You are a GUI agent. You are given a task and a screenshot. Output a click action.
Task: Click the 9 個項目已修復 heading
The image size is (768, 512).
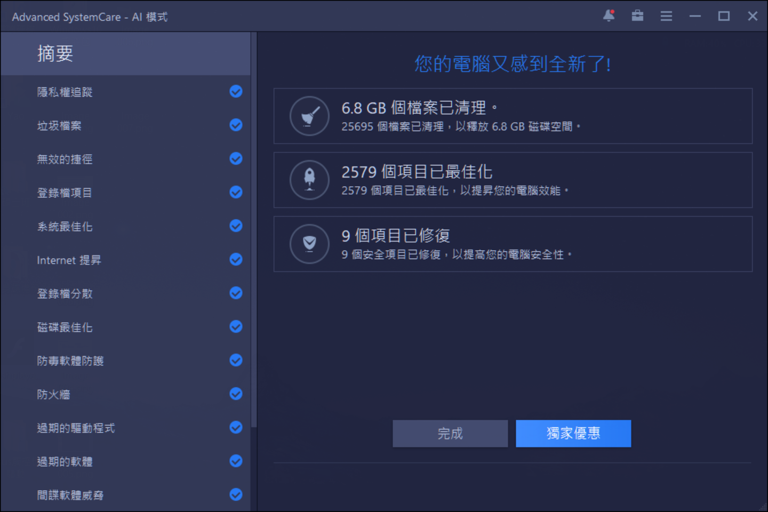point(396,236)
